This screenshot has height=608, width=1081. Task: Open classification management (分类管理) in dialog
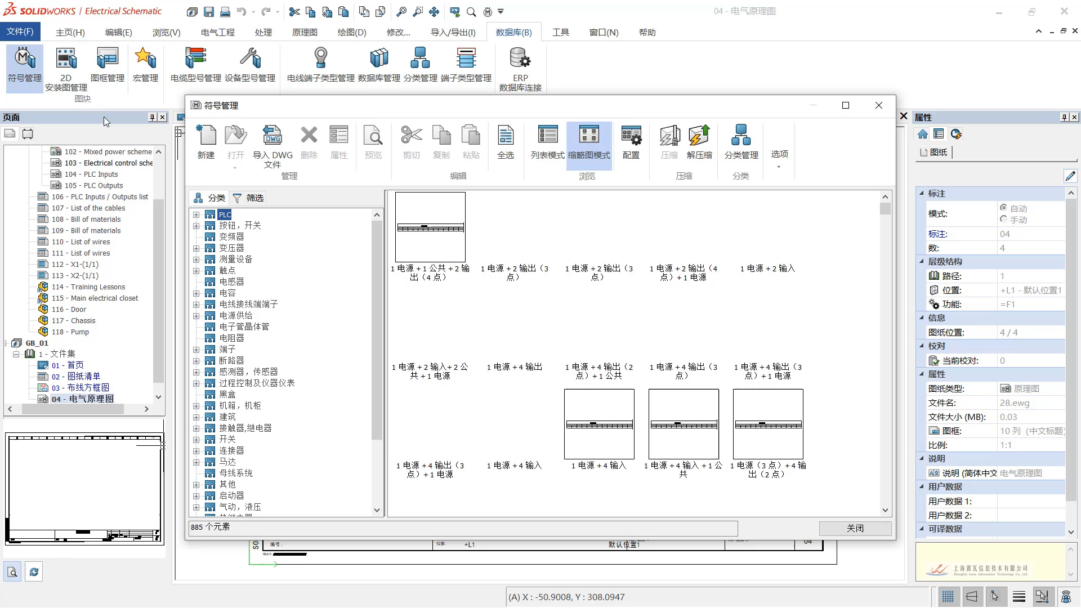(x=741, y=142)
